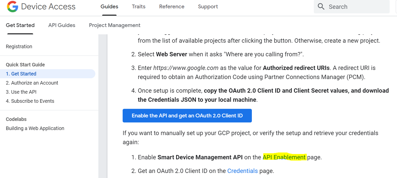
Task: Select '1. Get Started' sidebar item
Action: coord(48,74)
